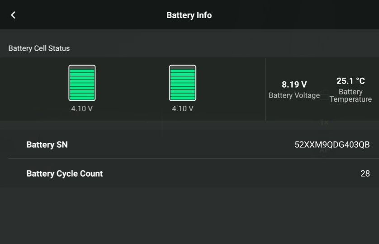
Task: Click the 25.1 °C temperature value
Action: click(x=351, y=81)
